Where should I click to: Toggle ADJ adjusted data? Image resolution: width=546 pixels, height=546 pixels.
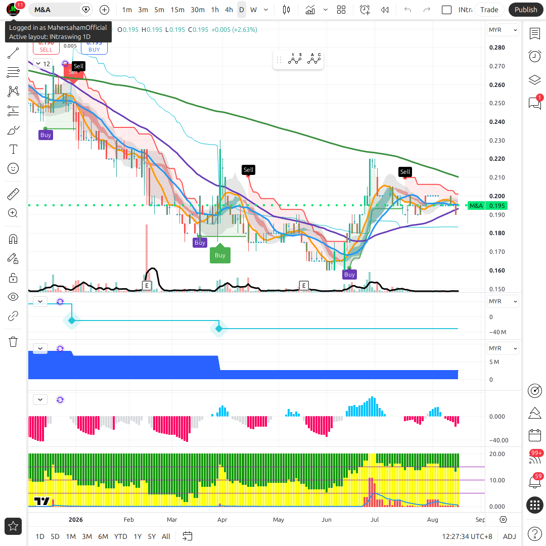point(510,536)
